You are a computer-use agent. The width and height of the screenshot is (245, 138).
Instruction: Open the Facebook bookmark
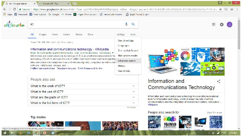coord(21,14)
